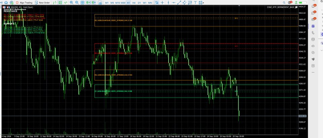This screenshot has width=323, height=138.
Task: Click the cloud VPS icon in toolbar
Action: pos(6,3)
